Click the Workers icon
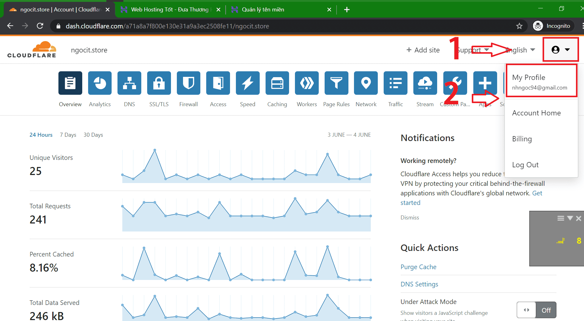This screenshot has width=584, height=321. click(x=306, y=83)
